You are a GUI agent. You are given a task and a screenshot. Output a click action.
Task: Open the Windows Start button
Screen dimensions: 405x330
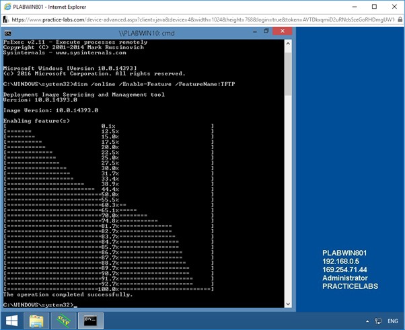(x=11, y=321)
